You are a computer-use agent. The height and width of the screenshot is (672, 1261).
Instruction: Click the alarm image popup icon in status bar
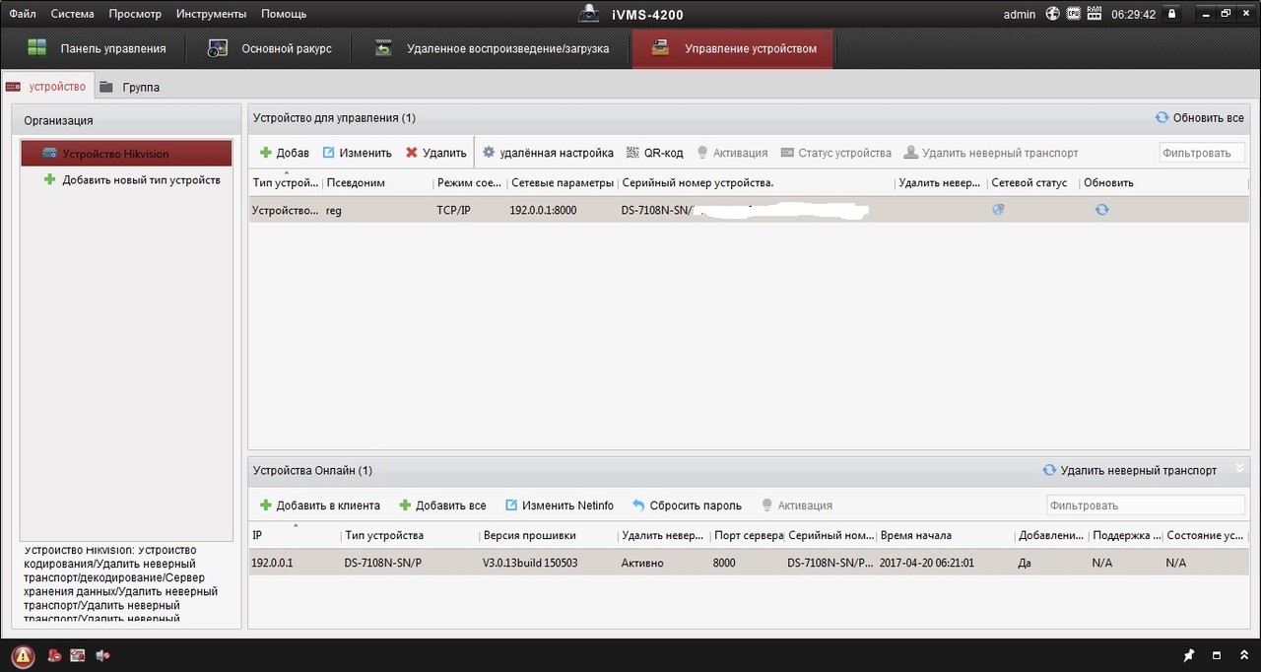(78, 655)
